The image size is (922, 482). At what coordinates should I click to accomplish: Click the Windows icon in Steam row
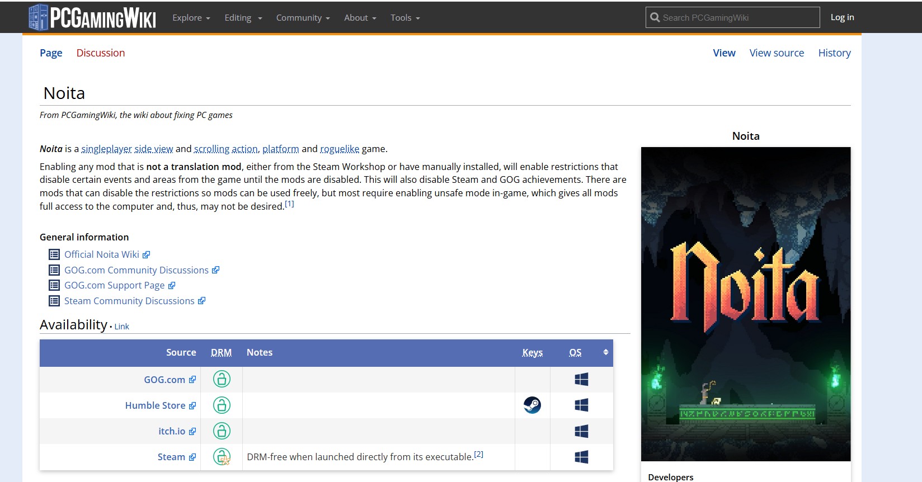[581, 457]
